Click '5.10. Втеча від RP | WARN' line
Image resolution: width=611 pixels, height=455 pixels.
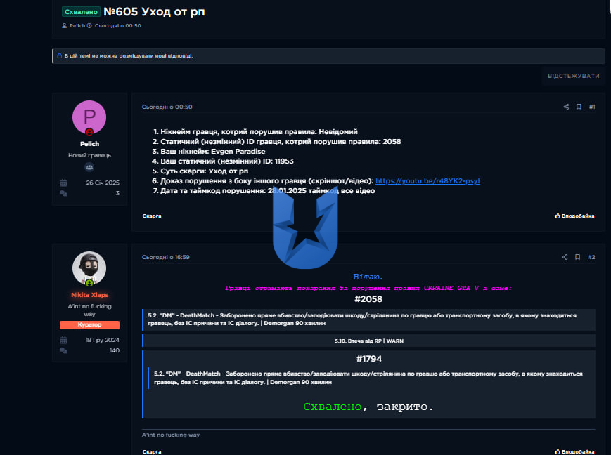[x=368, y=341]
